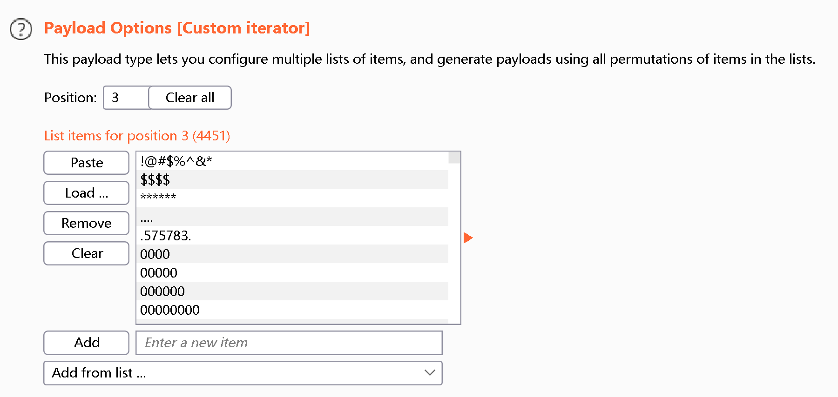Click the orange arrow beside the list
Image resolution: width=838 pixels, height=397 pixels.
(x=468, y=238)
